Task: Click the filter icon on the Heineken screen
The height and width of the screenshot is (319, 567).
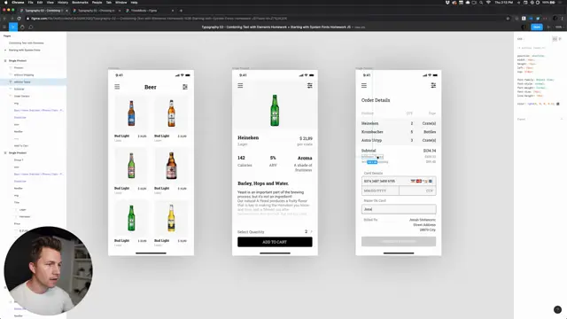Action: click(309, 85)
